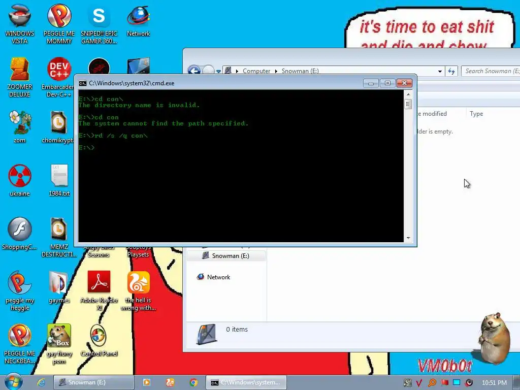Open the zom desktop icon

20,126
